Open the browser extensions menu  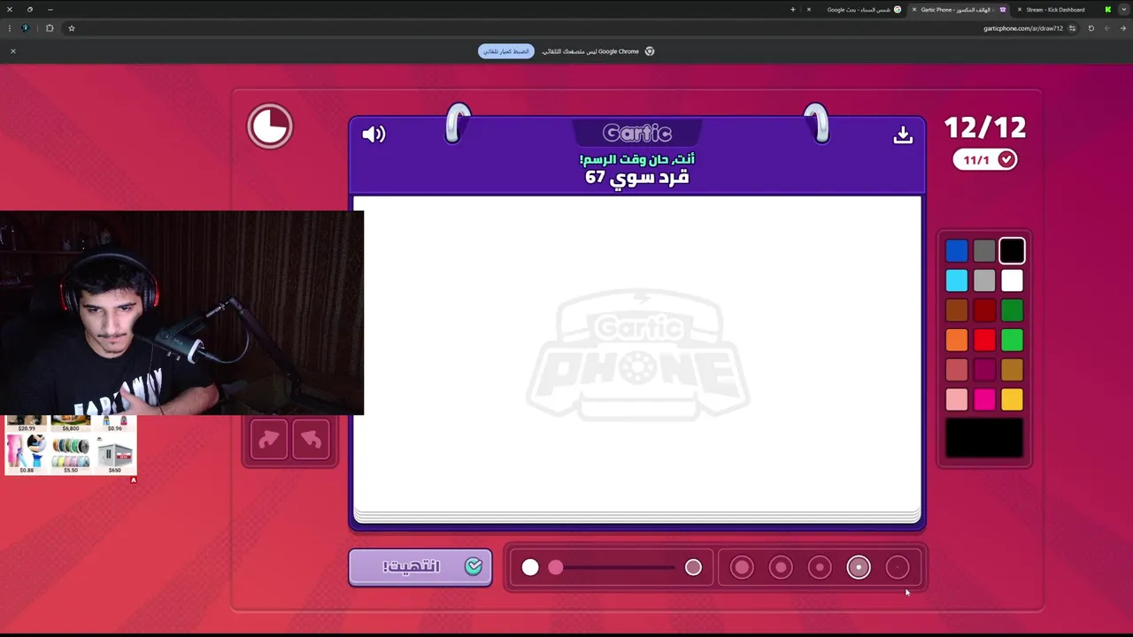point(50,28)
